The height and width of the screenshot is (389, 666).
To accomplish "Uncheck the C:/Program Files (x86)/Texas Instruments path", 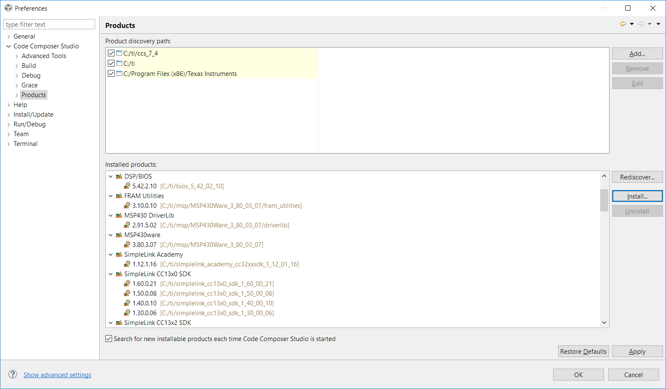I will tap(111, 73).
